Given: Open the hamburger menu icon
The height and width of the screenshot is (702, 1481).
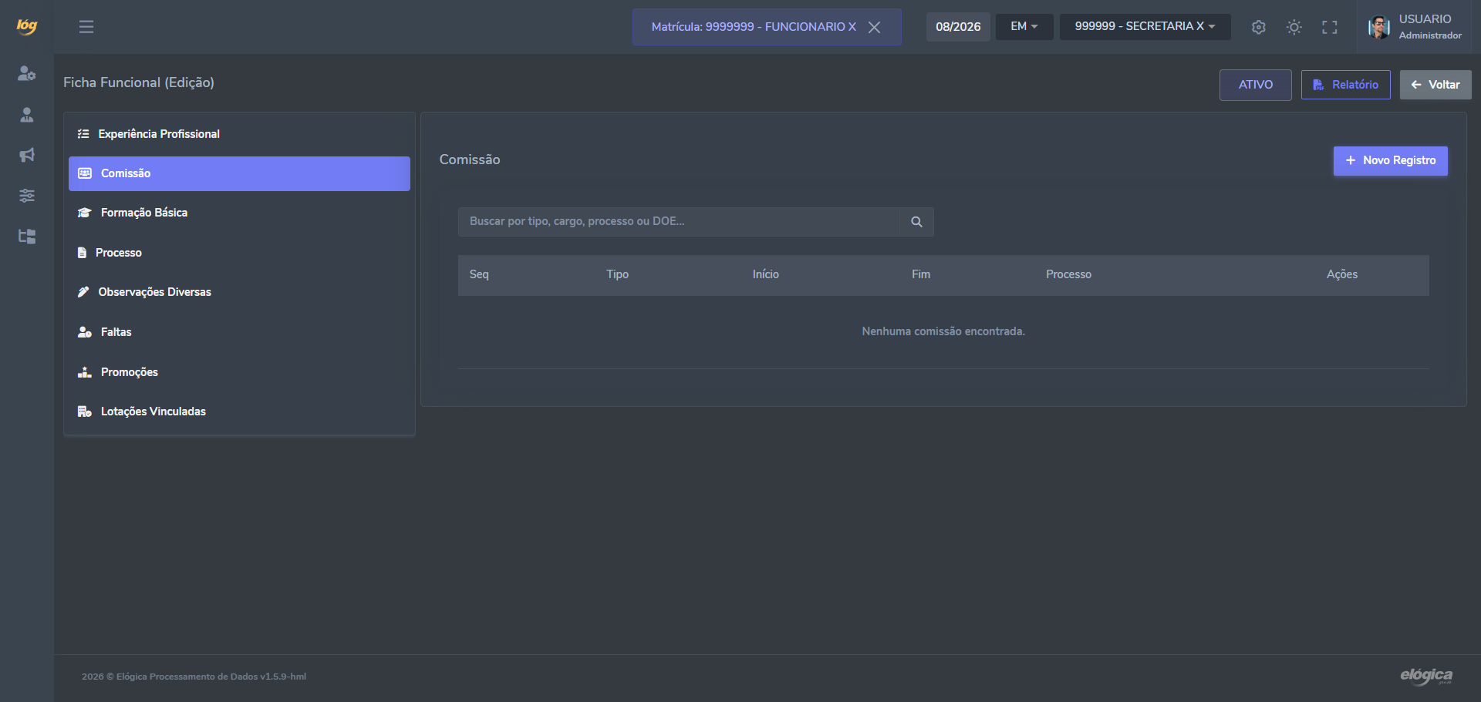Looking at the screenshot, I should (86, 27).
